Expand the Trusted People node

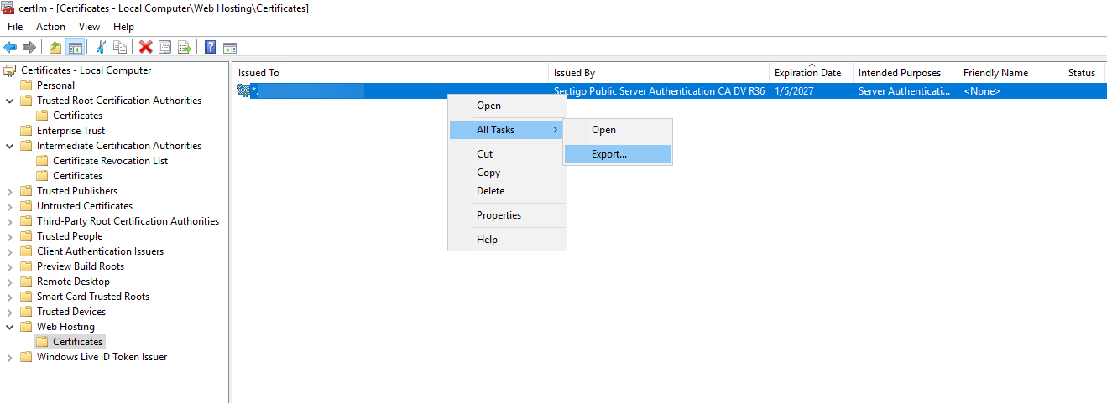pyautogui.click(x=10, y=236)
